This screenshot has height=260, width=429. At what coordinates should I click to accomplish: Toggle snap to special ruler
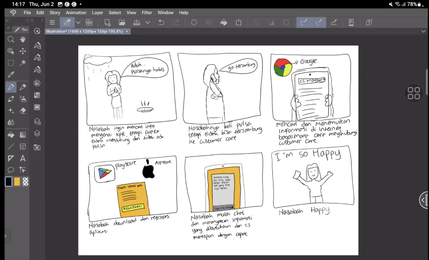tap(319, 22)
